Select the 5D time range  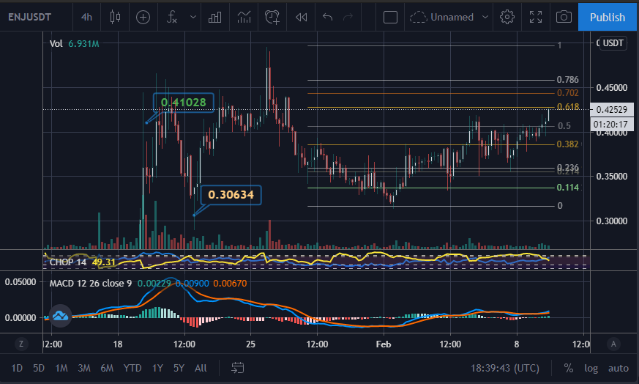click(x=39, y=368)
